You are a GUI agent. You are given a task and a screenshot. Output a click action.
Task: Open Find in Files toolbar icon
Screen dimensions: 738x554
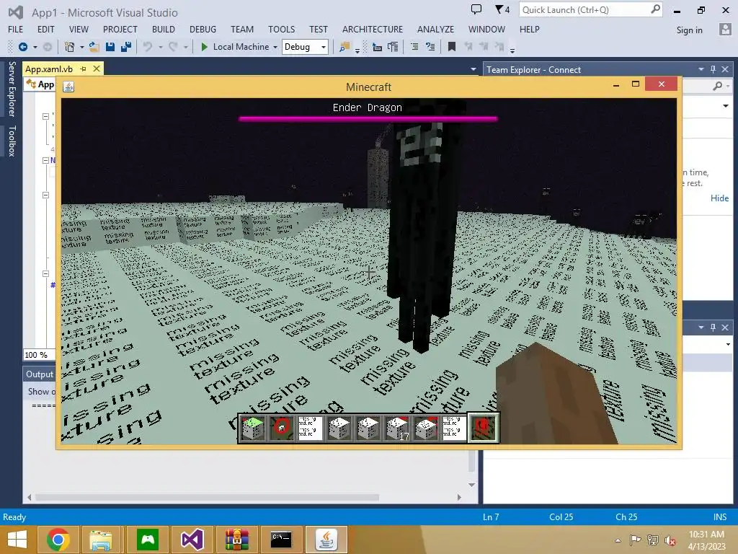click(344, 47)
